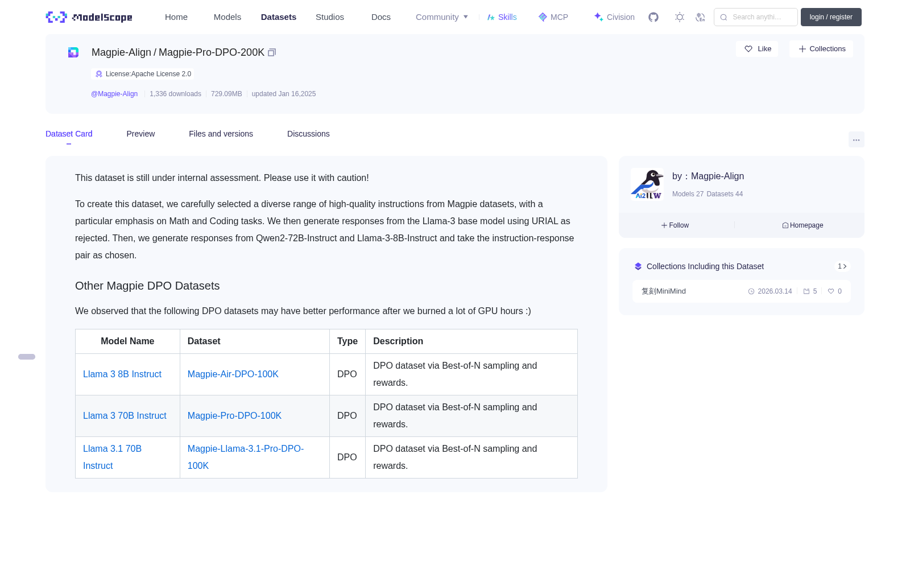This screenshot has width=910, height=569.
Task: Add dataset to Collections
Action: (x=821, y=49)
